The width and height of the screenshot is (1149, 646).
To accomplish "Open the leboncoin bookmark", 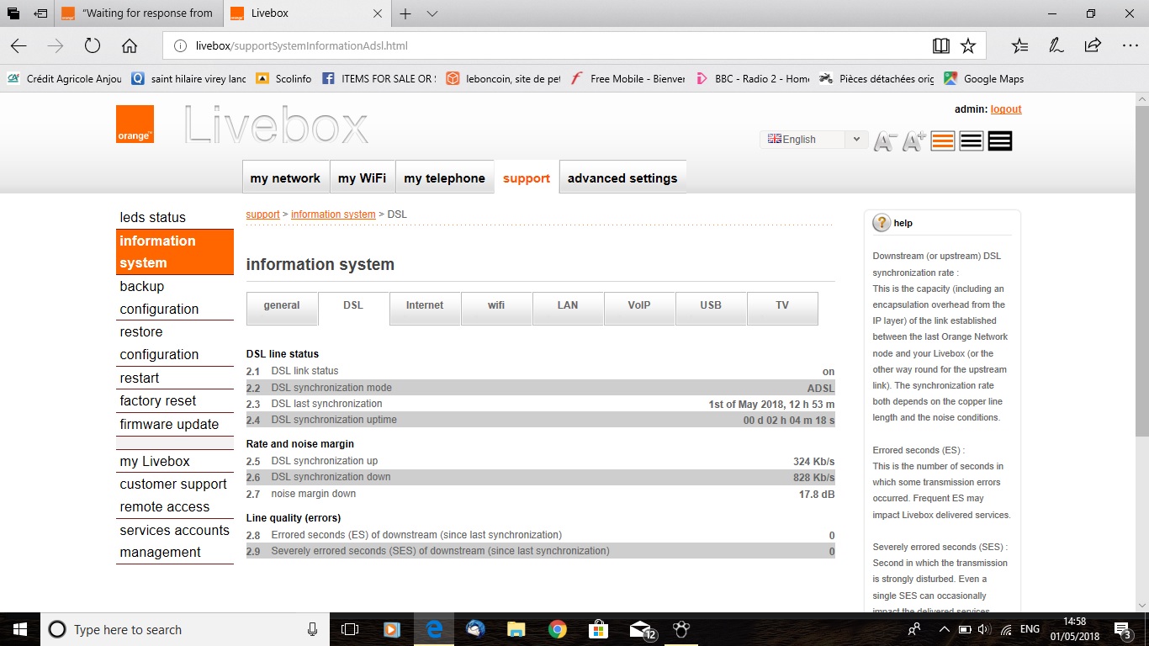I will point(503,78).
